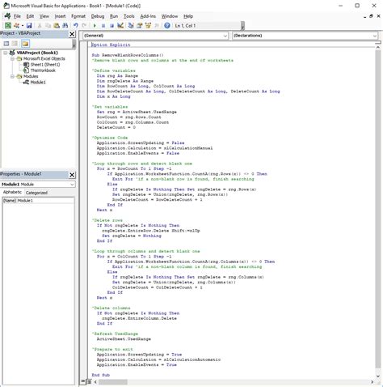
Task: Click the horizontal scrollbar right arrow
Action: pyautogui.click(x=372, y=382)
